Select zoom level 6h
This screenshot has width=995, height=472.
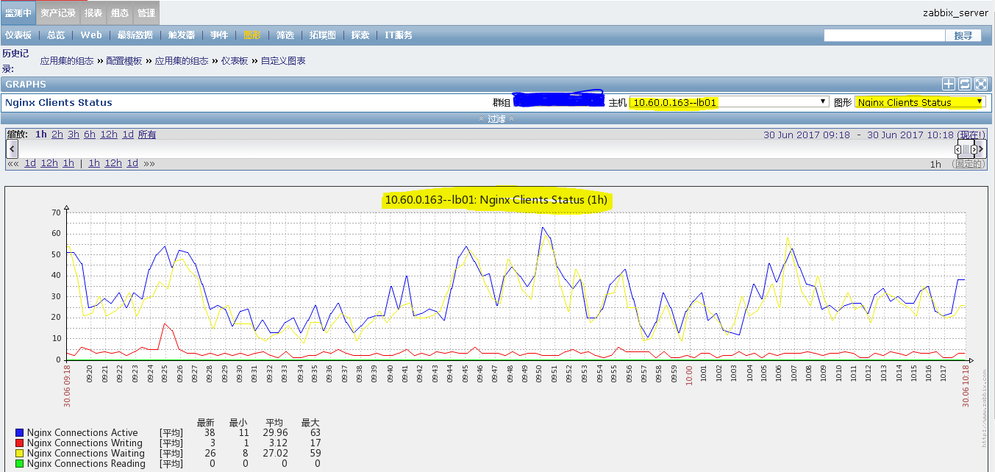pyautogui.click(x=90, y=135)
